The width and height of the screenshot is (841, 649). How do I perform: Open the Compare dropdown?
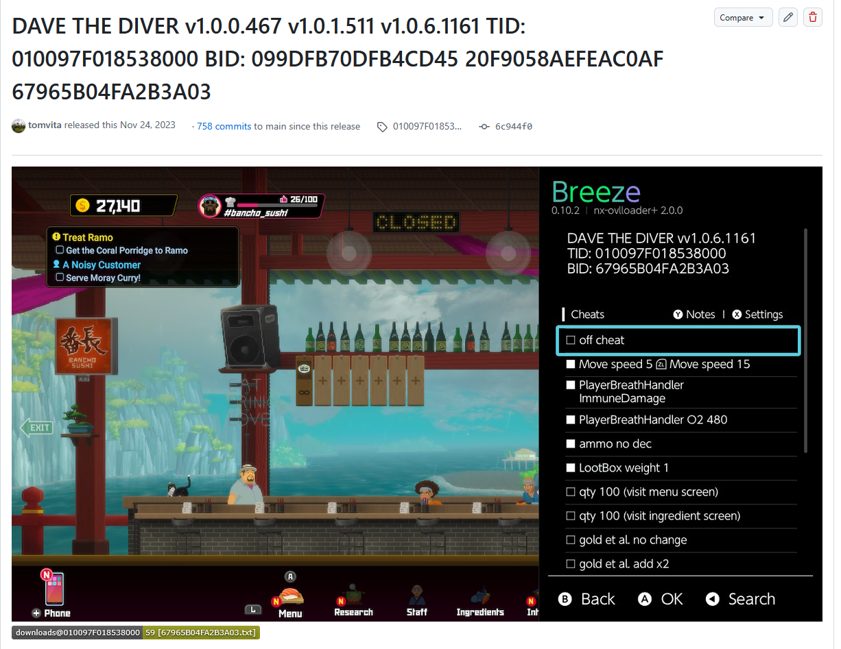coord(743,18)
